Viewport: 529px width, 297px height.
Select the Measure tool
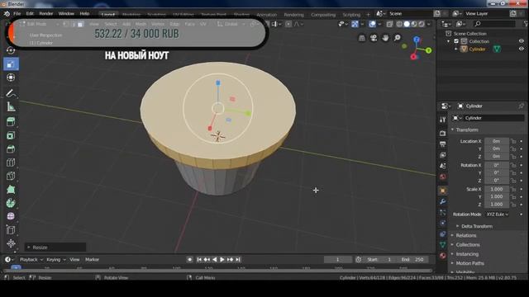(11, 107)
